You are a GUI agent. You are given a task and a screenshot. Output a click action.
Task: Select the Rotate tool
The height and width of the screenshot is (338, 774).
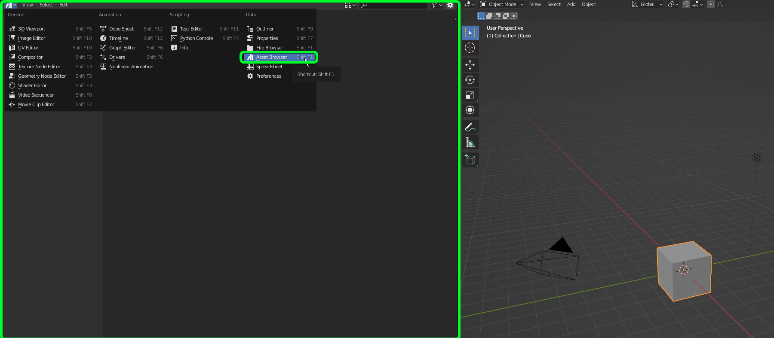pos(470,80)
